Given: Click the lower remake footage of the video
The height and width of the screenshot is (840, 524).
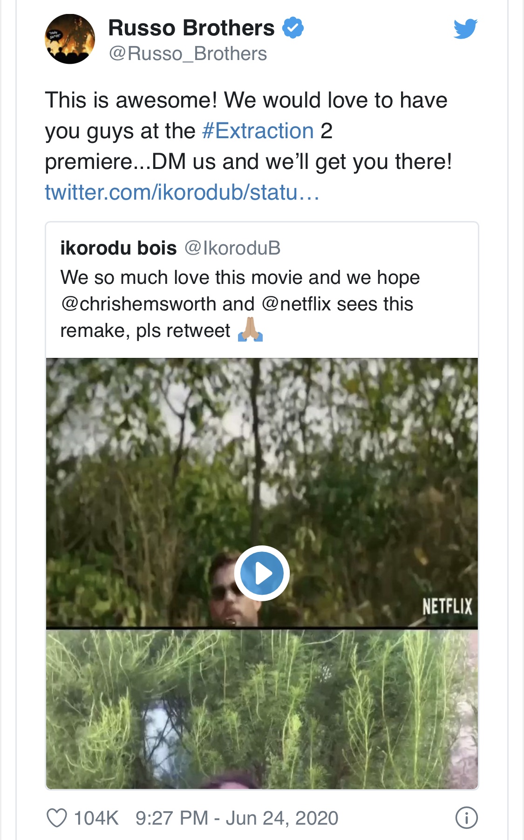Looking at the screenshot, I should 262,710.
